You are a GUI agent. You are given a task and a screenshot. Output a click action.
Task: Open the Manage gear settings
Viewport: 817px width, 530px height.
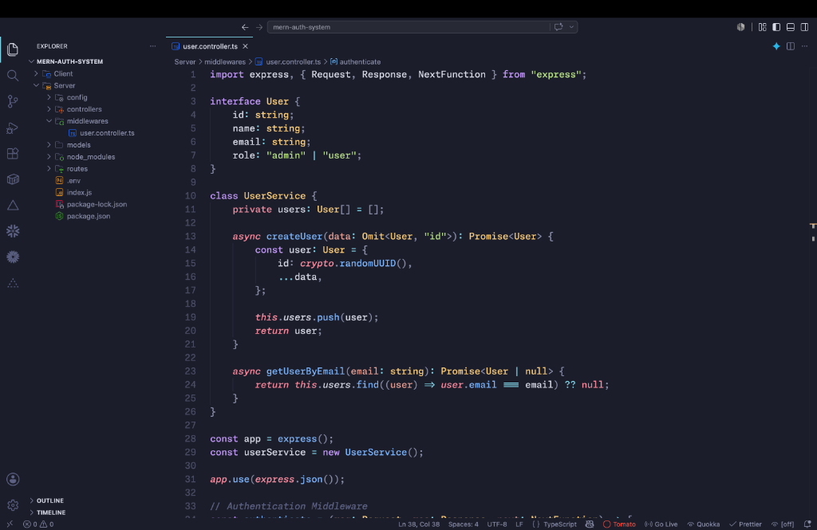(13, 505)
